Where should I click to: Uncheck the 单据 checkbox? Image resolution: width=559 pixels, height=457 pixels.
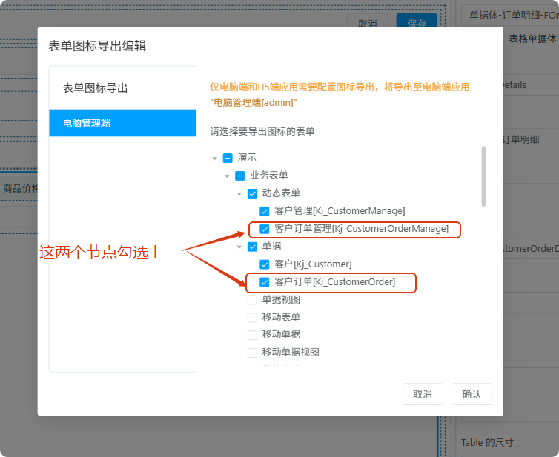pyautogui.click(x=252, y=247)
